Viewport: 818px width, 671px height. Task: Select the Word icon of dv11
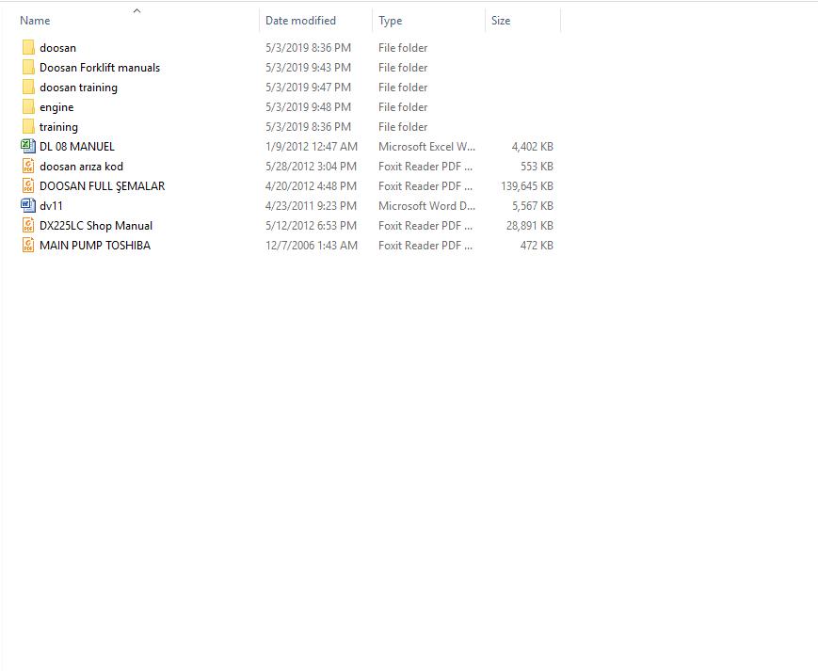click(x=28, y=206)
